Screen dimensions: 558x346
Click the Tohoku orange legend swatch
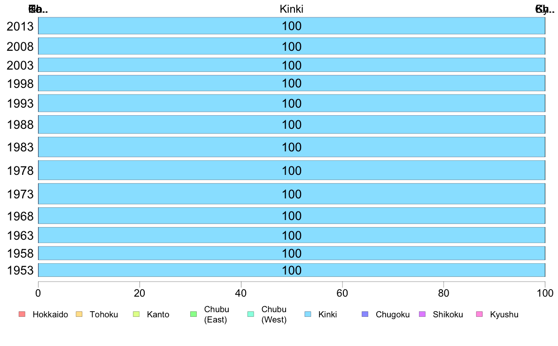point(79,315)
